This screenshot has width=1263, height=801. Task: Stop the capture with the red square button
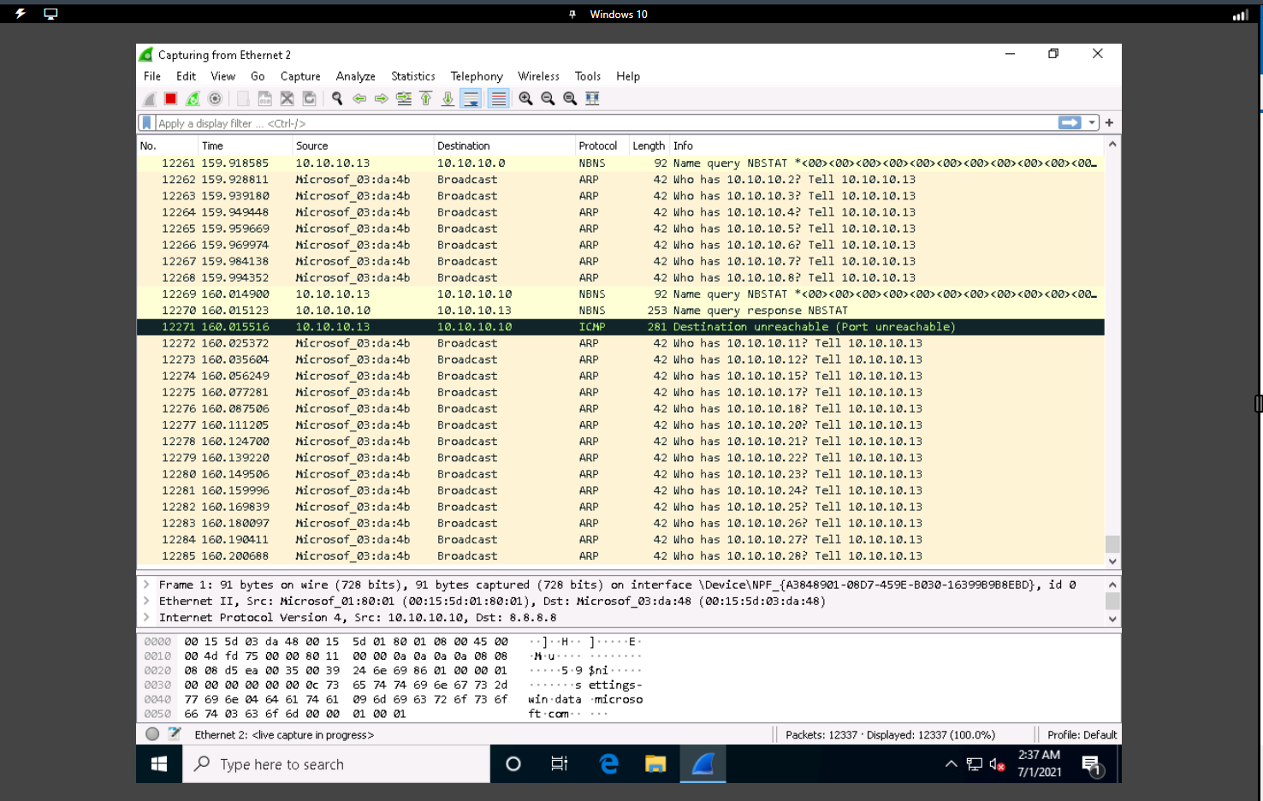[171, 99]
